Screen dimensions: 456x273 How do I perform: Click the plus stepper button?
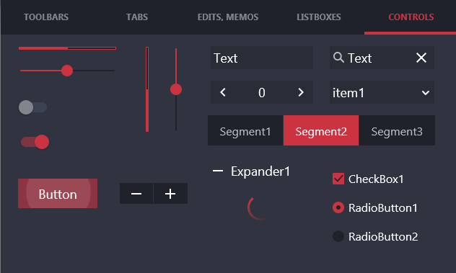click(170, 194)
